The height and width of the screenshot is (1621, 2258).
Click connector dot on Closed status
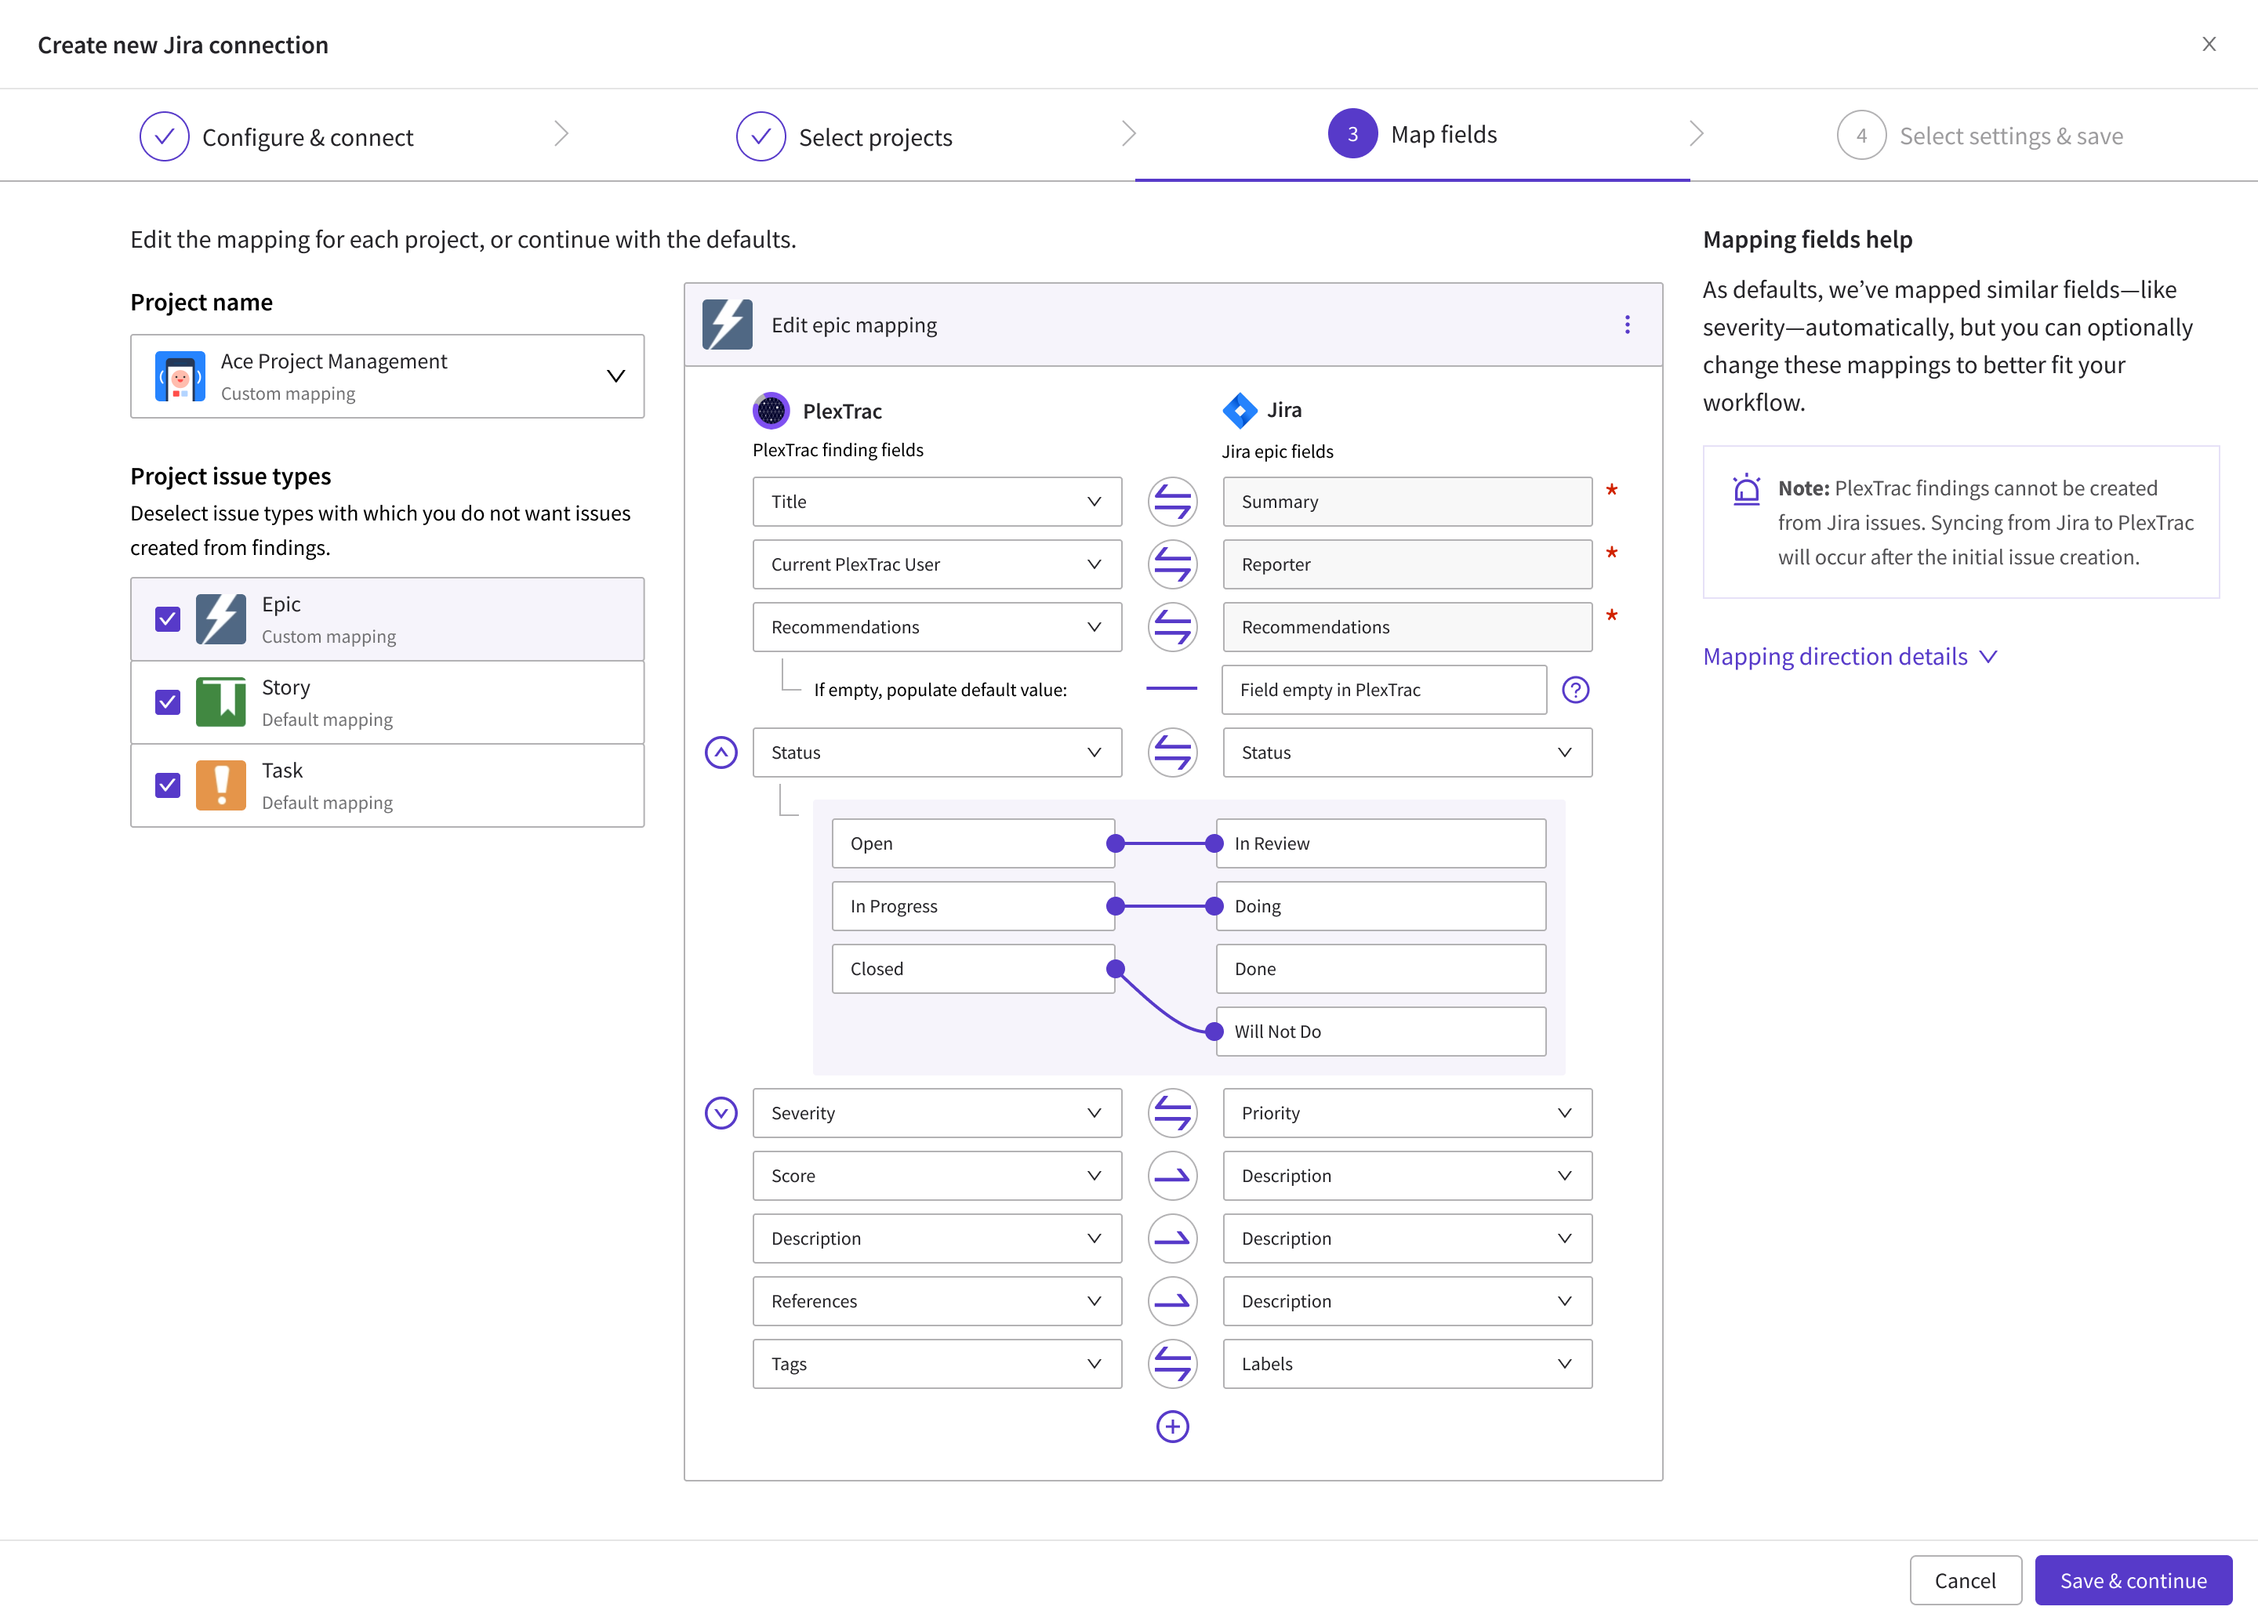1115,968
